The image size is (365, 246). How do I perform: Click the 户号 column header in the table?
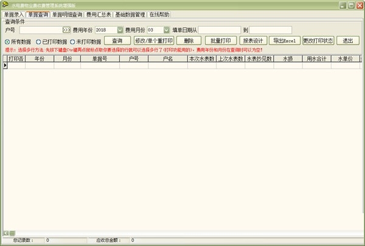[134, 58]
